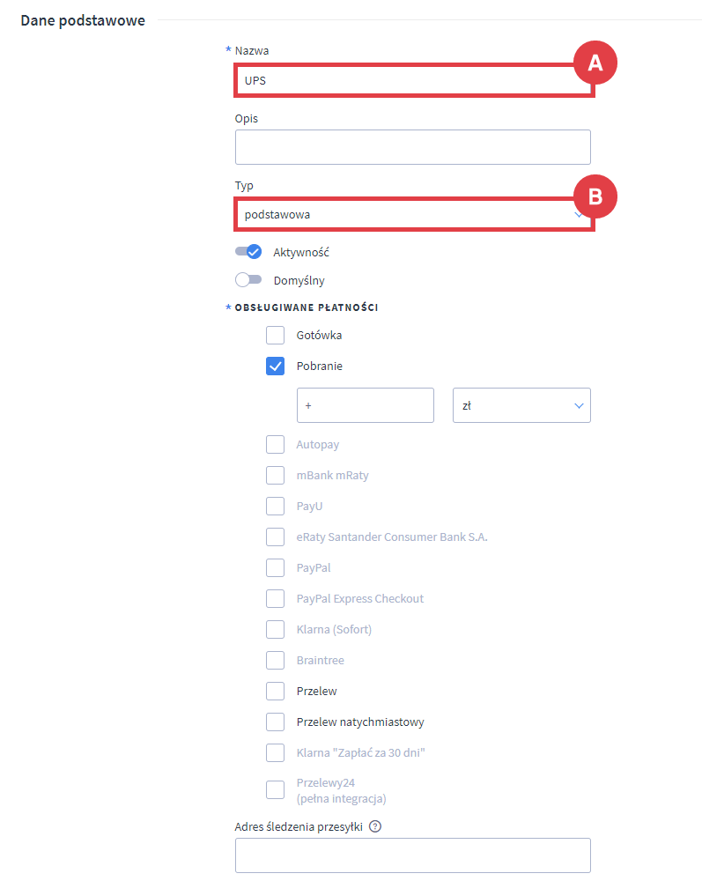This screenshot has height=881, width=702.
Task: Click the Gotówka label text
Action: click(x=319, y=336)
